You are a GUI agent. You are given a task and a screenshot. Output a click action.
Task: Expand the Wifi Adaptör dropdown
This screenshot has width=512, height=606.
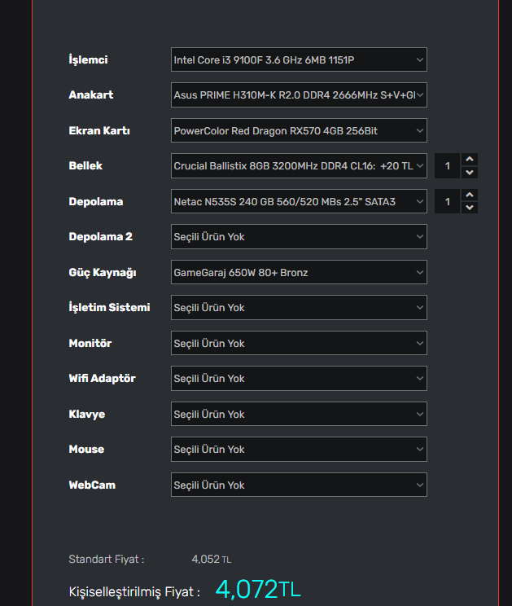click(299, 379)
